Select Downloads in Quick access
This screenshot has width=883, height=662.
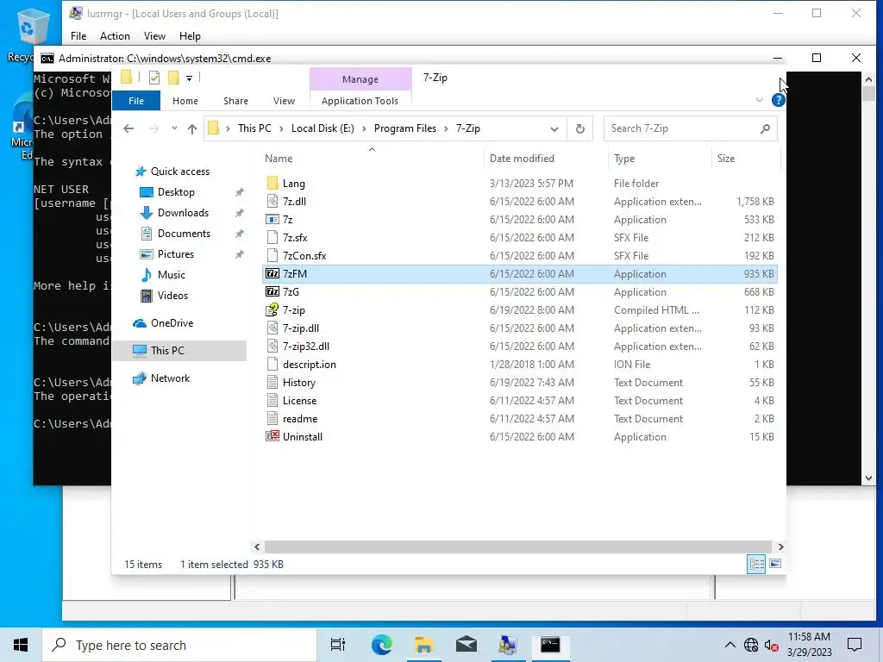pos(183,213)
